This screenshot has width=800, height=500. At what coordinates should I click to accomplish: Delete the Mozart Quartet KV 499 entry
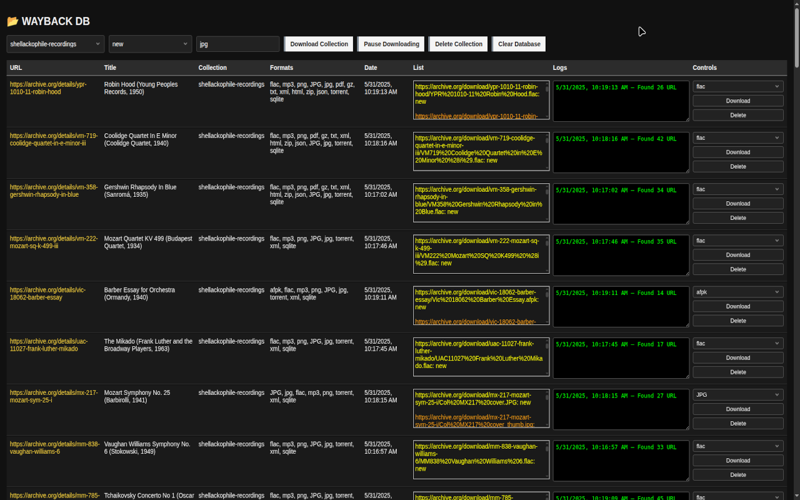click(738, 269)
